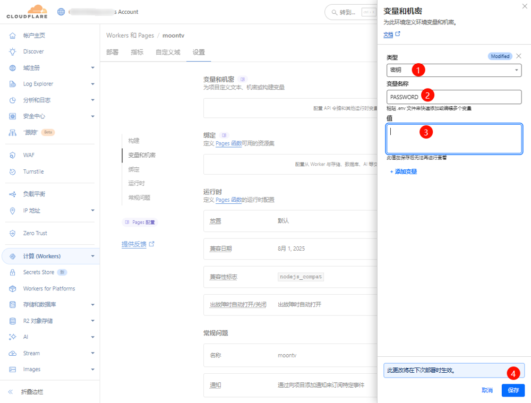
Task: Switch to the 部署 tab
Action: click(x=112, y=52)
